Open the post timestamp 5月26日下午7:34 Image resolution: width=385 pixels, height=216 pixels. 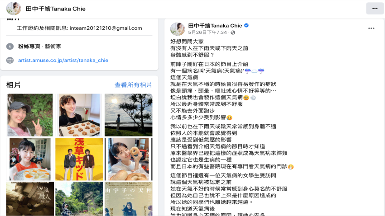coord(207,33)
